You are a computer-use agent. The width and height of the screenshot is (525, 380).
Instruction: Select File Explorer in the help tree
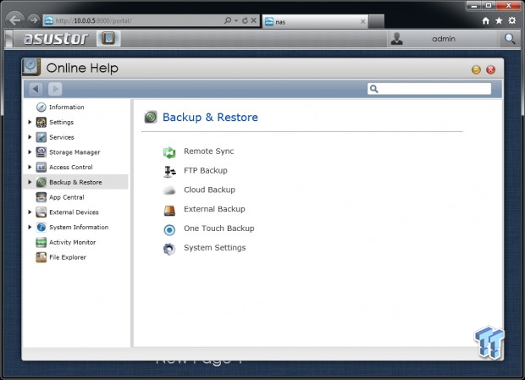tap(68, 257)
